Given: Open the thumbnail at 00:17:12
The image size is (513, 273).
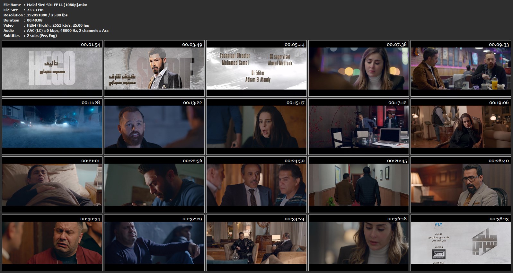Looking at the screenshot, I should point(358,127).
